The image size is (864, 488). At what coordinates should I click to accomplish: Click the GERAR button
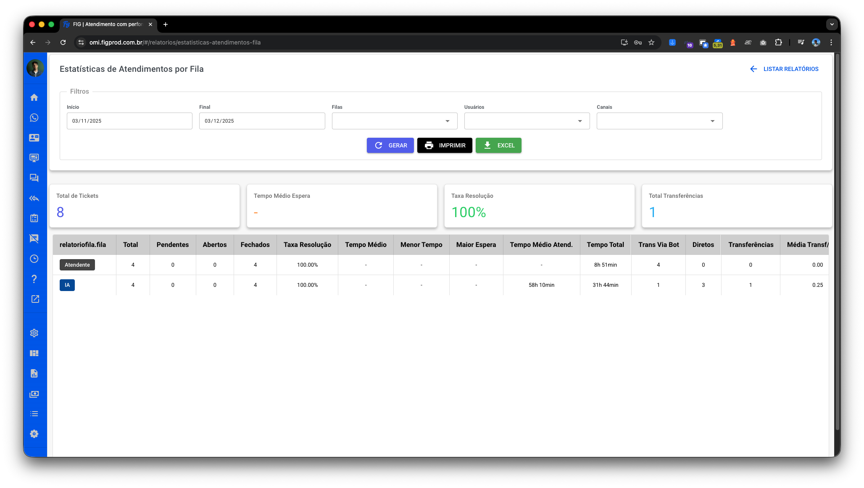(390, 145)
